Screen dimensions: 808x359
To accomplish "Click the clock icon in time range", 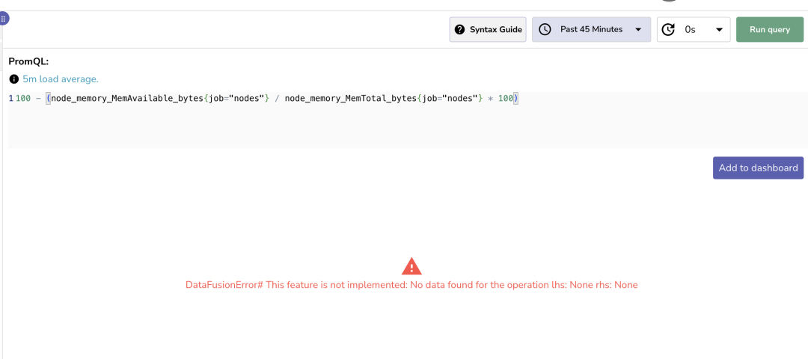I will point(545,29).
